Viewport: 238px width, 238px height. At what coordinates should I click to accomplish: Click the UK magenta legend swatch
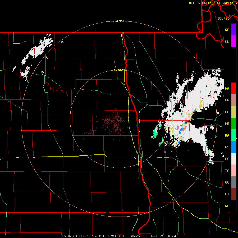pyautogui.click(x=234, y=42)
